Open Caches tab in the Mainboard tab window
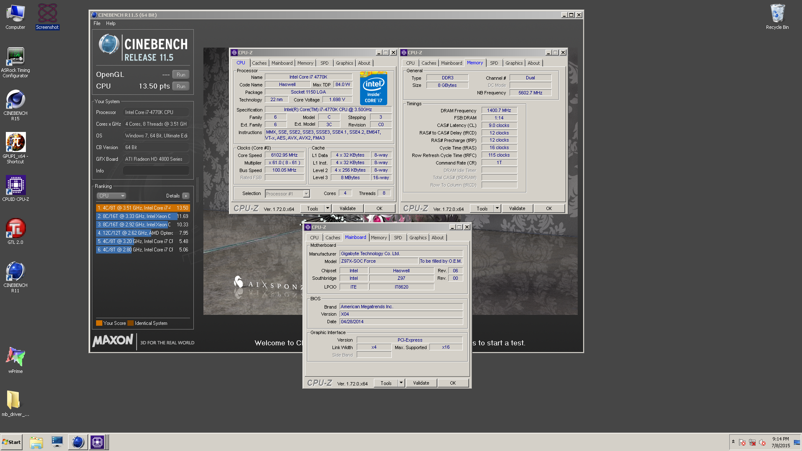The image size is (802, 451). click(332, 238)
